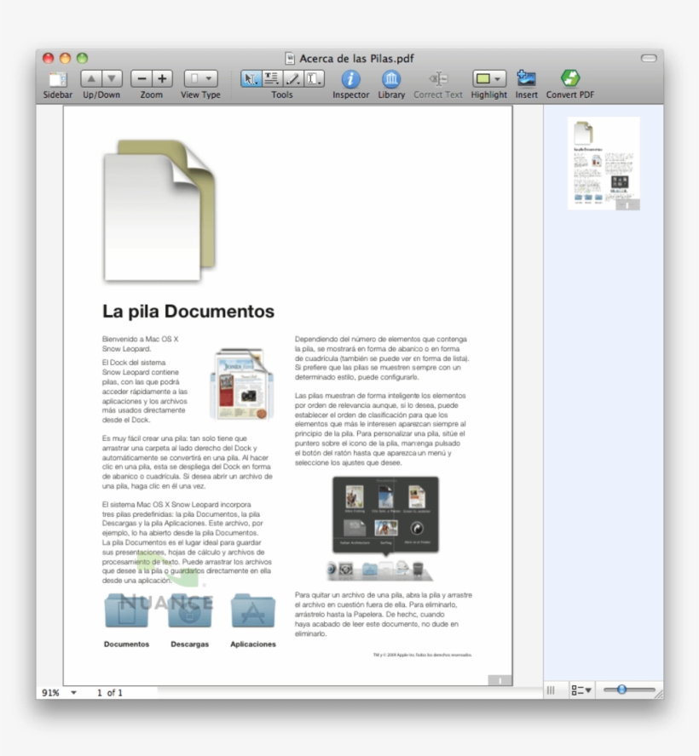Click the Zoom Out minus button
Image resolution: width=699 pixels, height=756 pixels.
coord(140,77)
